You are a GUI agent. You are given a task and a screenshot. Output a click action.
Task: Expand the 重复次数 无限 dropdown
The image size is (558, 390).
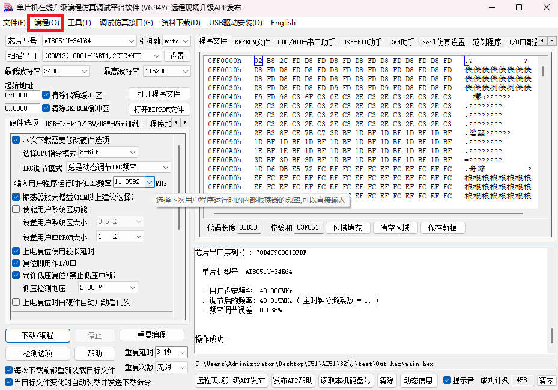pyautogui.click(x=183, y=367)
